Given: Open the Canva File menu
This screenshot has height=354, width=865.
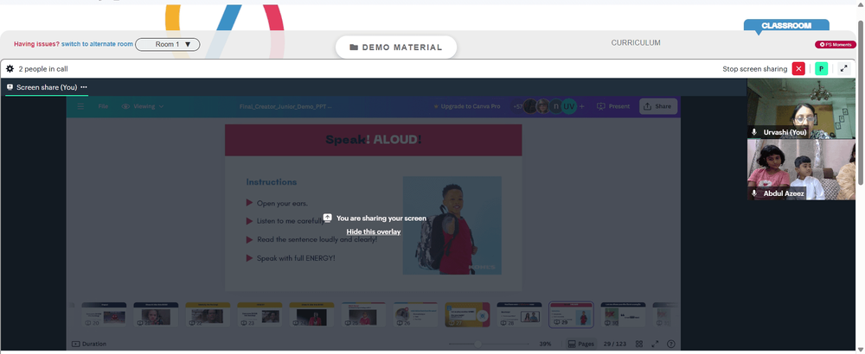Looking at the screenshot, I should coord(103,106).
